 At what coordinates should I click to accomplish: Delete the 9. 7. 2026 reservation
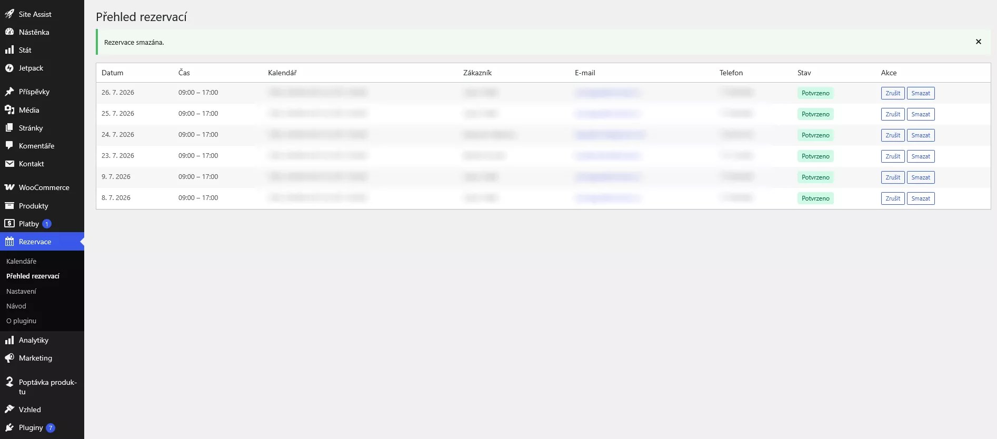(921, 177)
